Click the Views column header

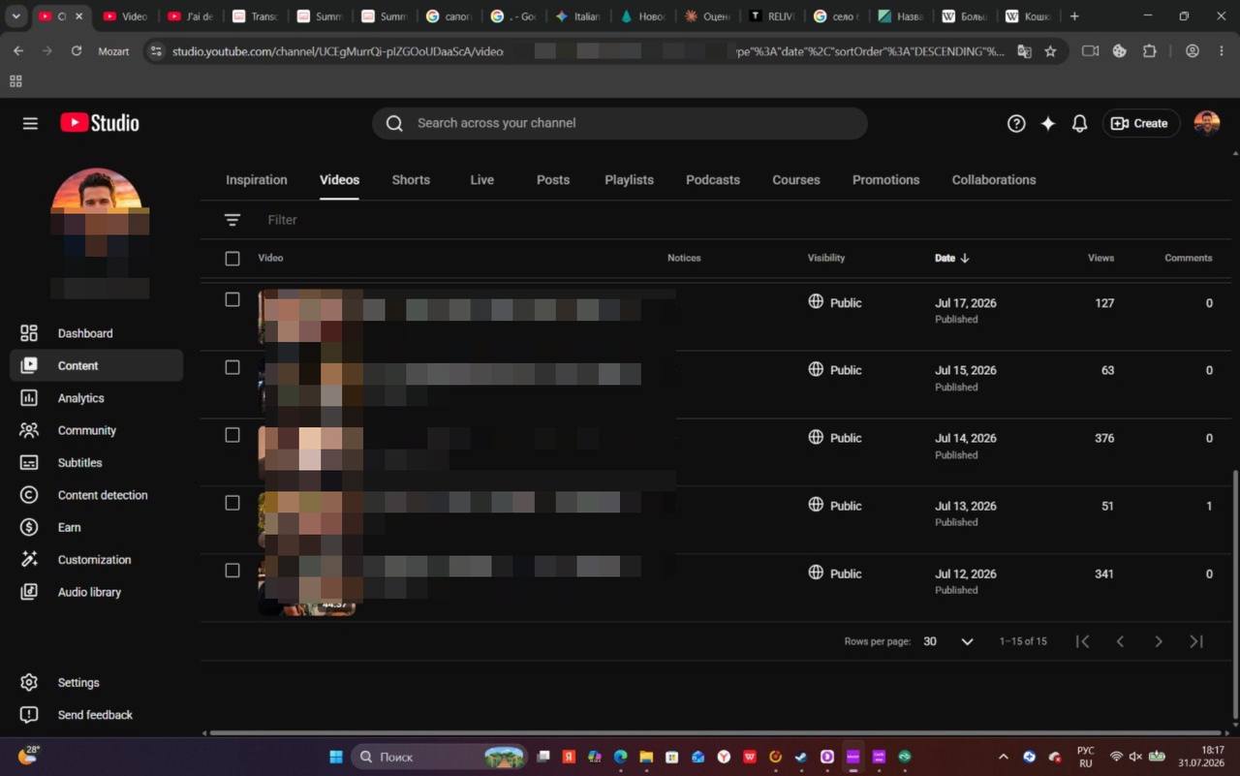[1100, 259]
